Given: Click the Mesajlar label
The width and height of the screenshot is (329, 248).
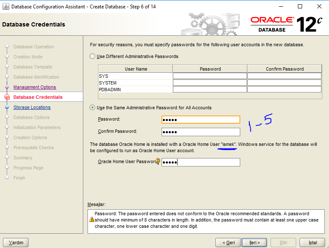Looking at the screenshot, I should (x=96, y=204).
